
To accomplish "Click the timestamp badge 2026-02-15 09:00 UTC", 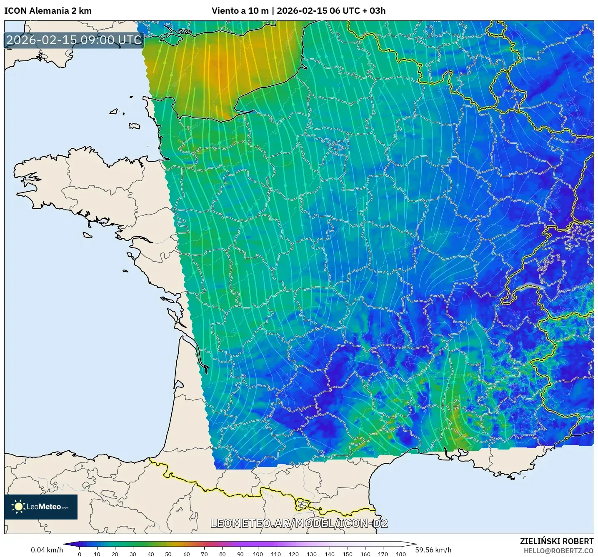I will tap(73, 40).
